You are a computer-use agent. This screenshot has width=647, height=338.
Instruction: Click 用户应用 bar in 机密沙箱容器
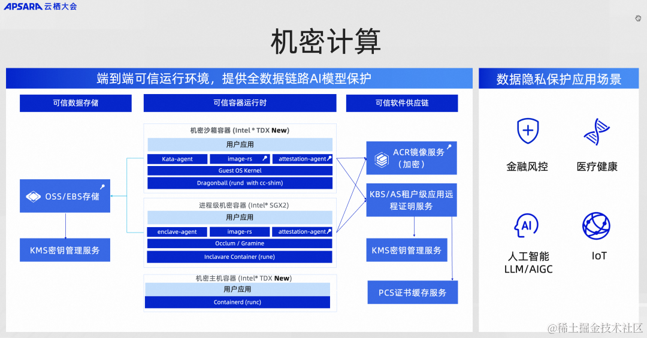tap(240, 144)
